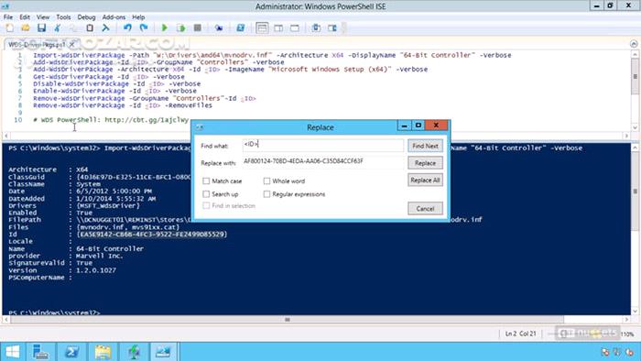Image resolution: width=641 pixels, height=361 pixels.
Task: Open File Explorer from the taskbar
Action: pos(103,352)
